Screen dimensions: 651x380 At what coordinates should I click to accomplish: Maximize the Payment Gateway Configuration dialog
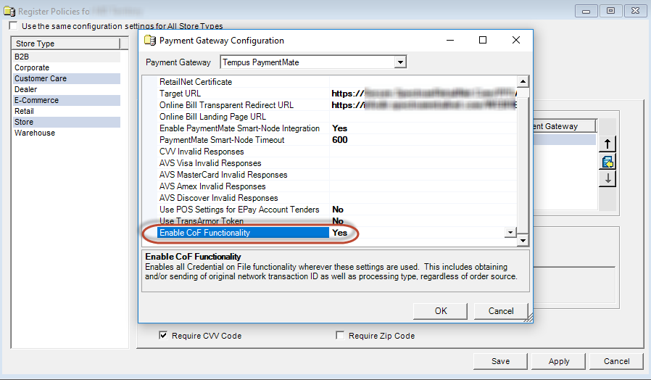[x=482, y=41]
